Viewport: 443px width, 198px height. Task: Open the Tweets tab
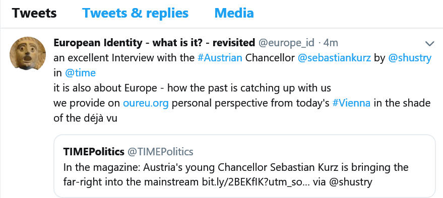click(x=34, y=13)
